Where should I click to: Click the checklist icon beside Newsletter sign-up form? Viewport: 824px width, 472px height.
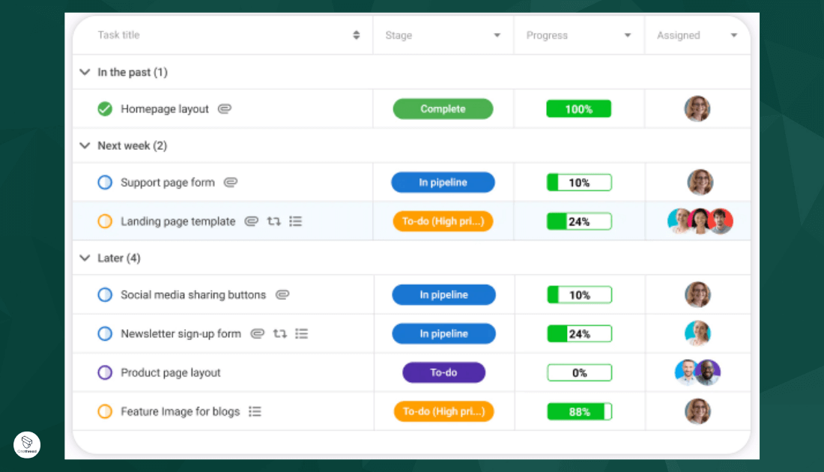click(302, 333)
